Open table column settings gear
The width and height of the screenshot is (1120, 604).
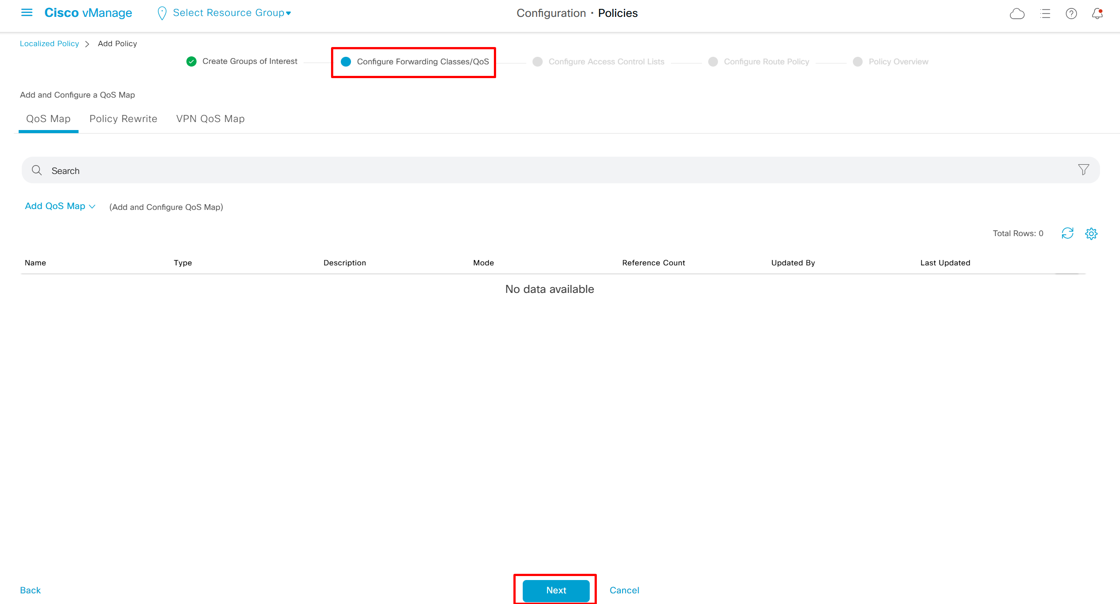click(1091, 233)
